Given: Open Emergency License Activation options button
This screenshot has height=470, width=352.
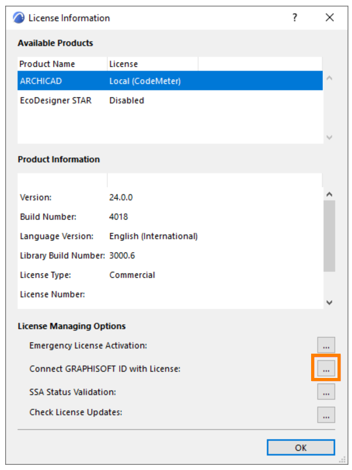Looking at the screenshot, I should (326, 345).
